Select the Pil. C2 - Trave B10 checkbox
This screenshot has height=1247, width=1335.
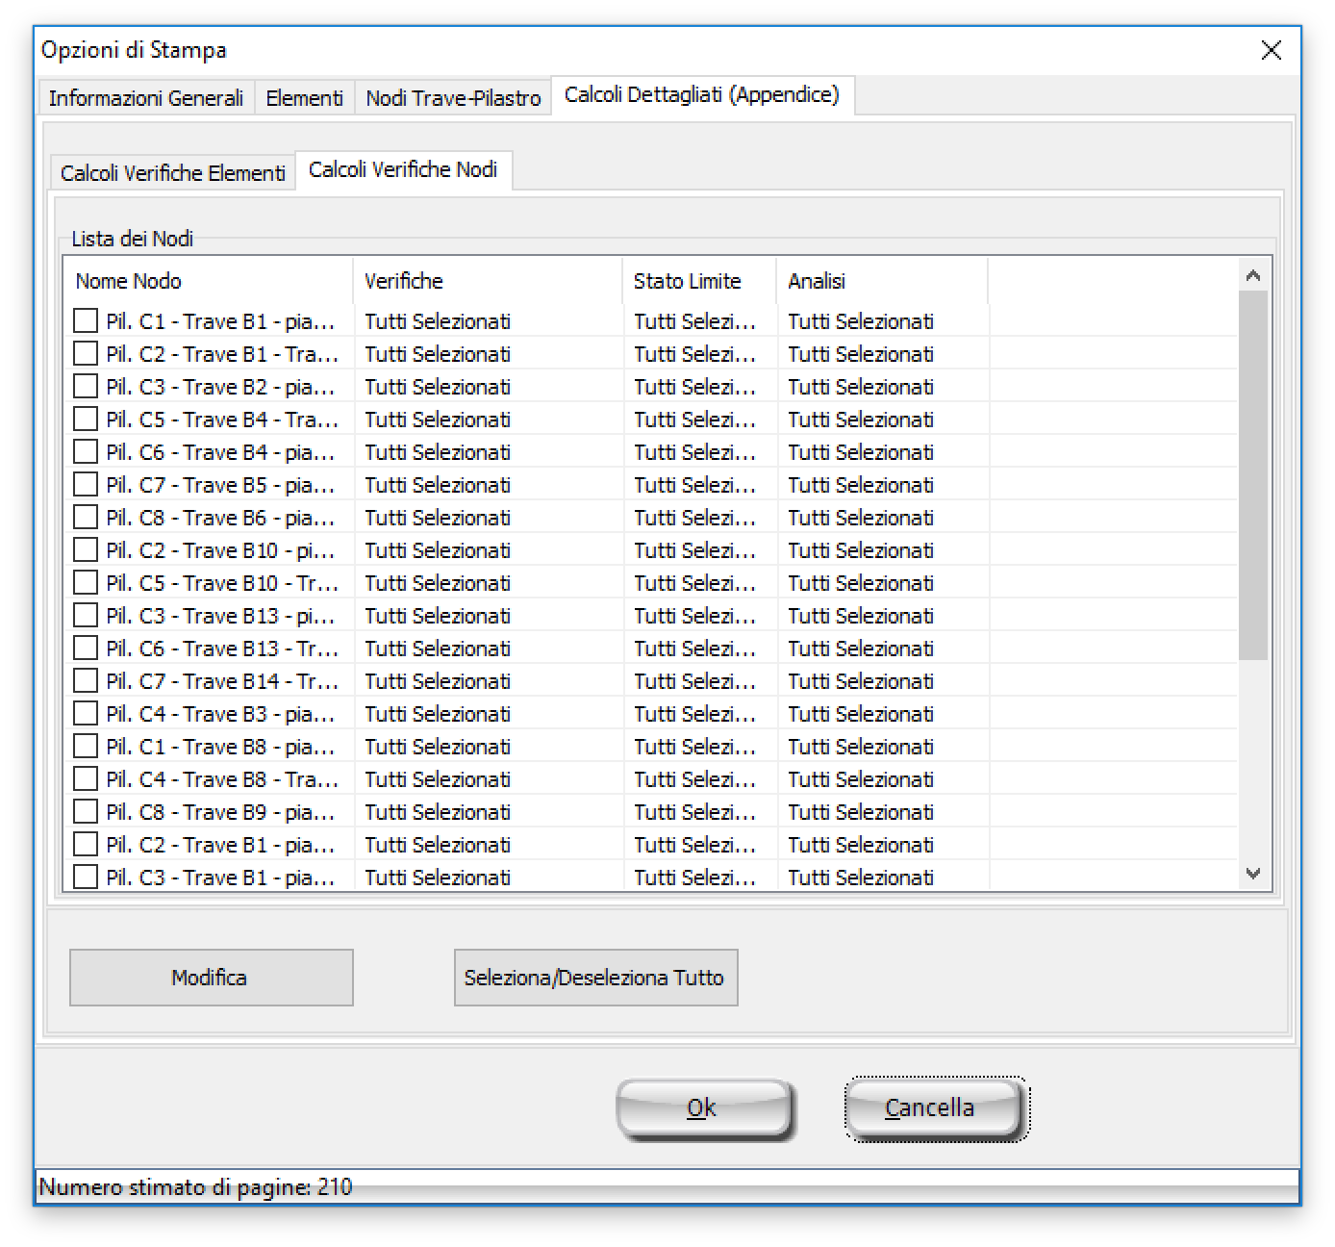(x=86, y=549)
